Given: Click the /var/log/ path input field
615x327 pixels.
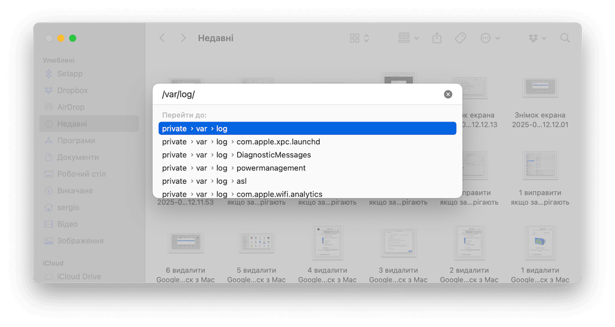Looking at the screenshot, I should tap(299, 94).
